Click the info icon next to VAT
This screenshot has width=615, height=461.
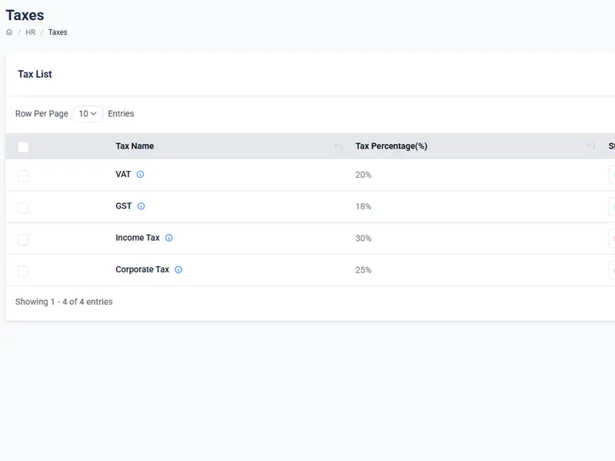coord(141,175)
